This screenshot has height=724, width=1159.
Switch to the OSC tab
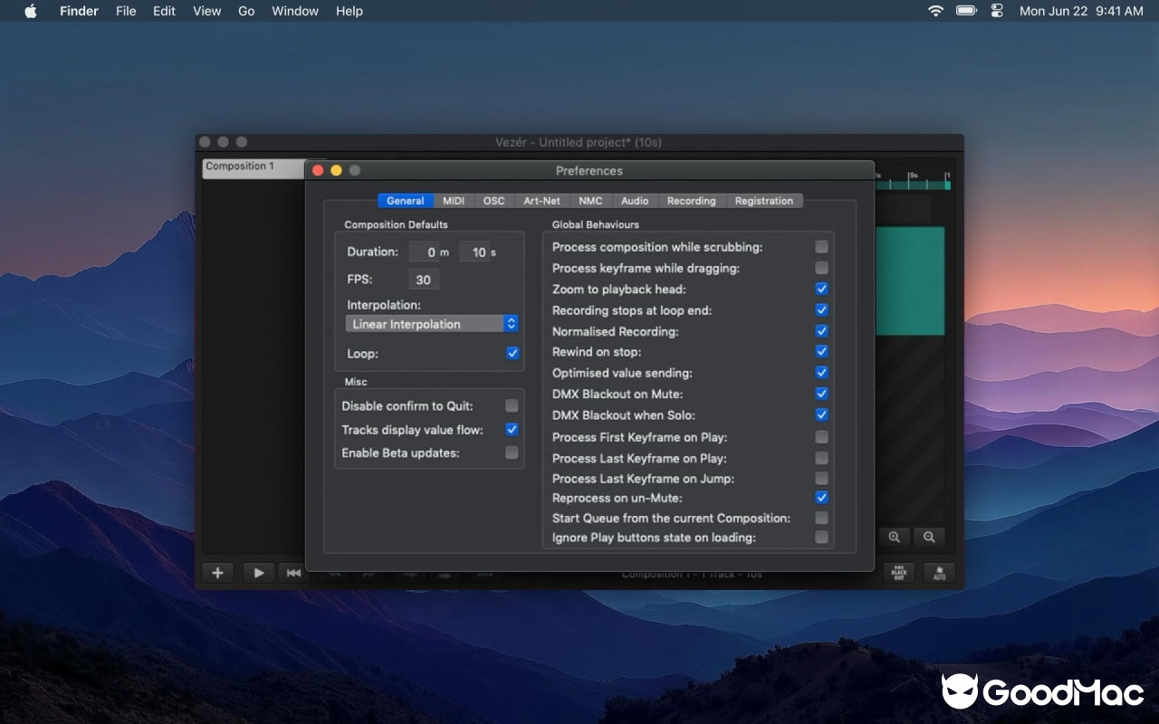click(493, 201)
